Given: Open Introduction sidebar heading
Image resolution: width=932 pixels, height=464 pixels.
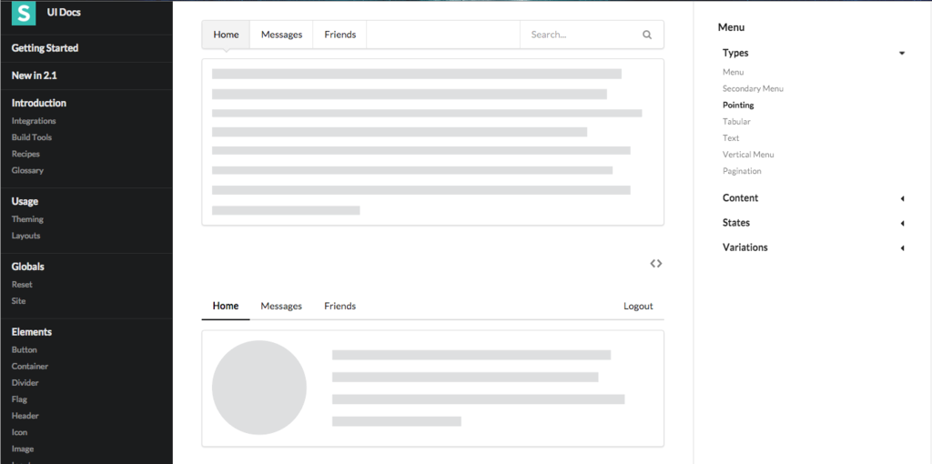Looking at the screenshot, I should click(x=39, y=103).
